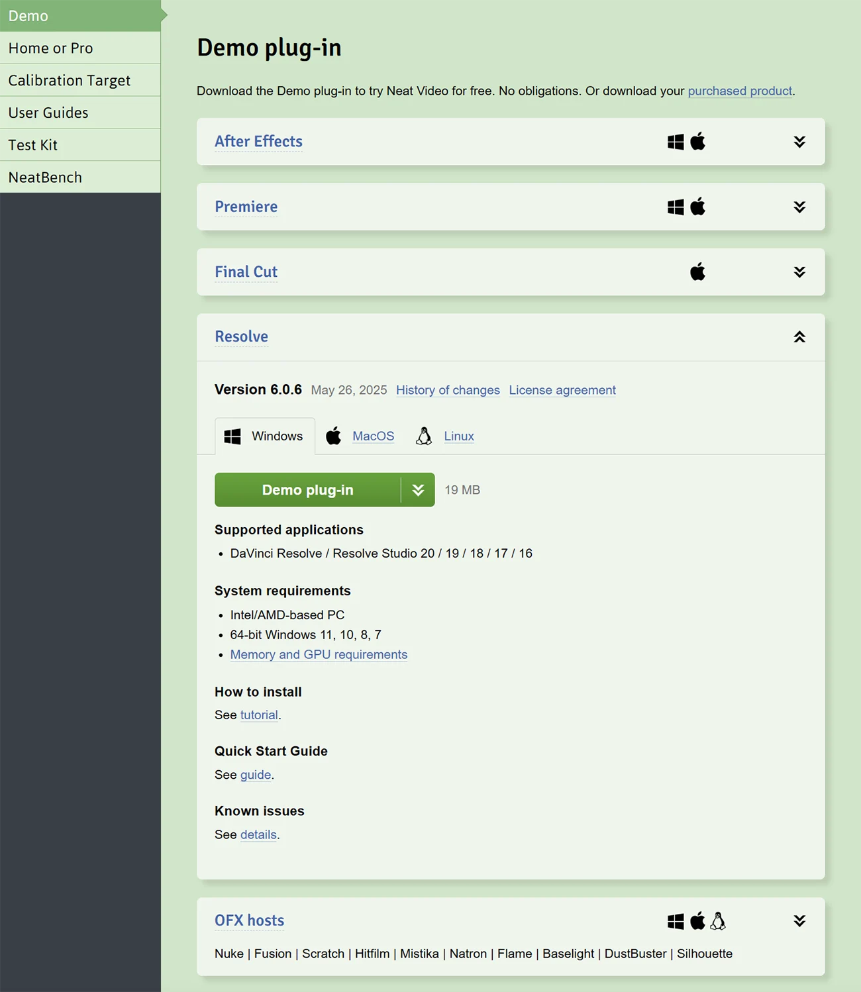This screenshot has width=861, height=992.
Task: Click the 'Known issues' heading
Action: (x=260, y=811)
